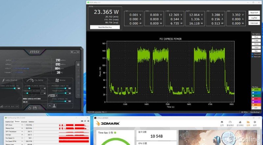Viewport: 263px width, 145px height.
Task: Switch to the Graphics Card tab in GPU-Z
Action: [10, 122]
